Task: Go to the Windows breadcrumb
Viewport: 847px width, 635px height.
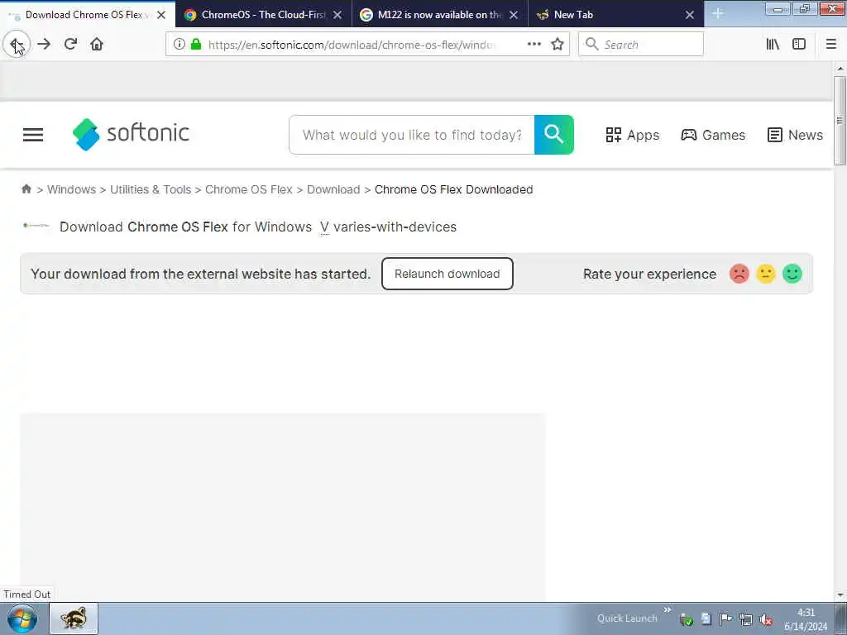Action: 71,189
